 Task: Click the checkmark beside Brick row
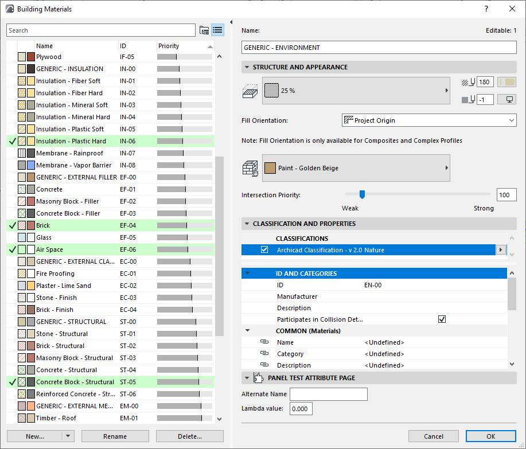(x=13, y=225)
